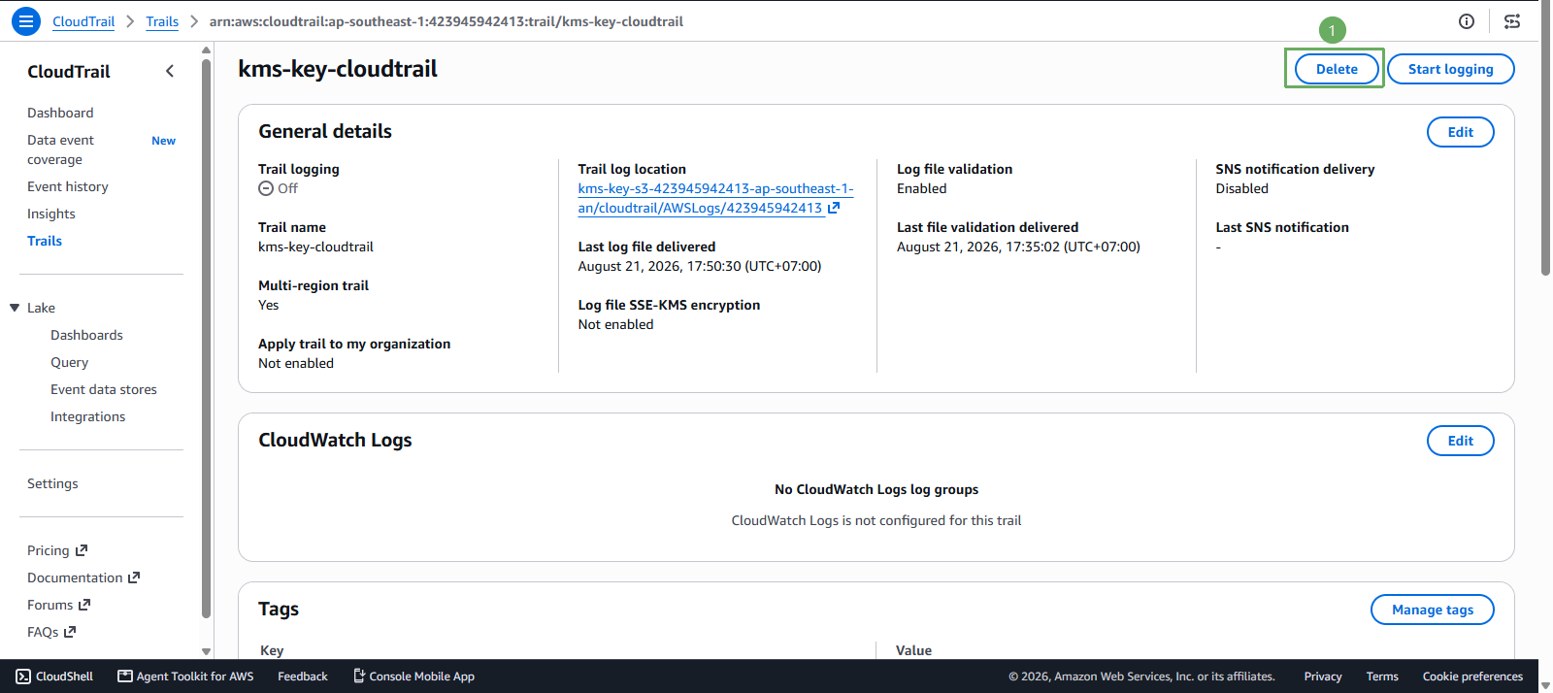Collapse the CloudTrail sidebar with the chevron
Screen dimensions: 1553x693
tap(170, 71)
